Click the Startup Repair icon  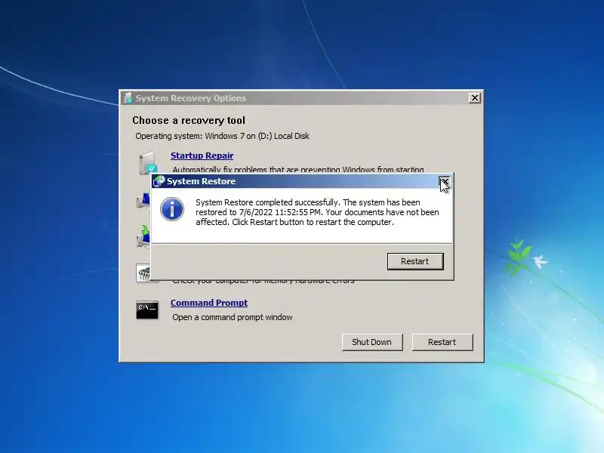(148, 163)
